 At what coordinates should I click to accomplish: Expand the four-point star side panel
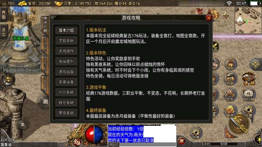coord(256,65)
